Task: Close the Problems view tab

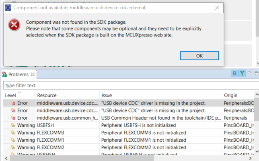Action: click(x=33, y=74)
